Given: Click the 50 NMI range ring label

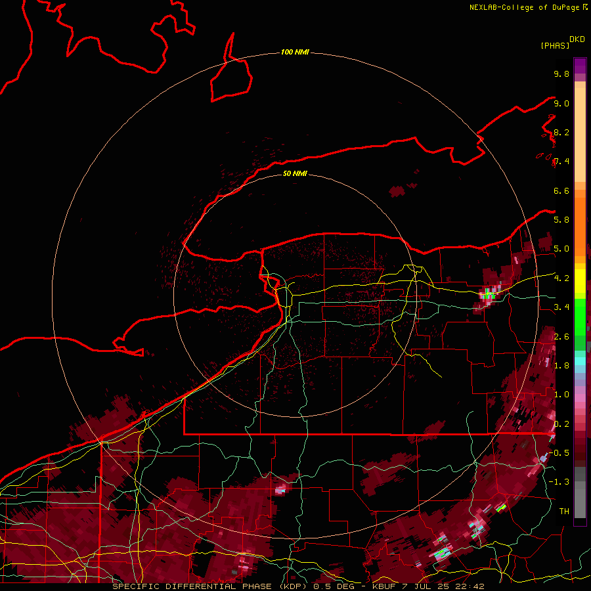Looking at the screenshot, I should point(295,173).
